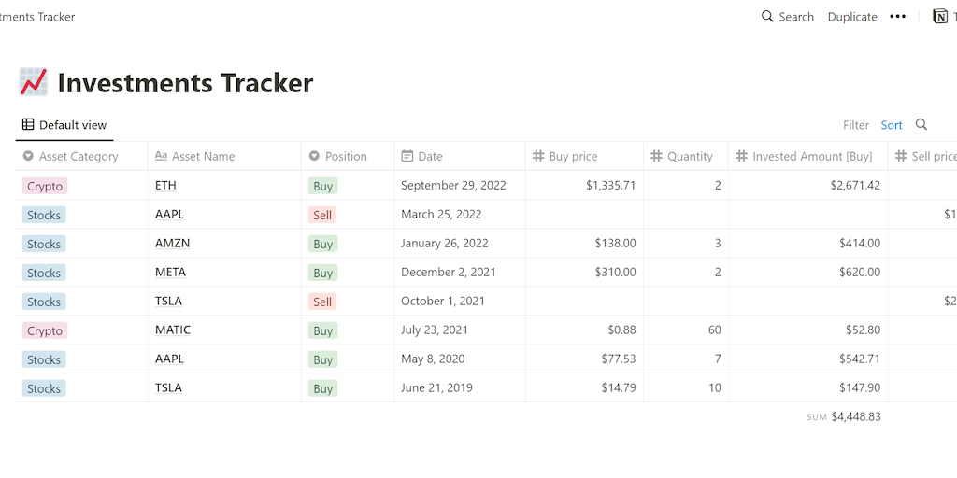The height and width of the screenshot is (478, 957).
Task: Click the Quantity column hash icon
Action: pos(656,157)
